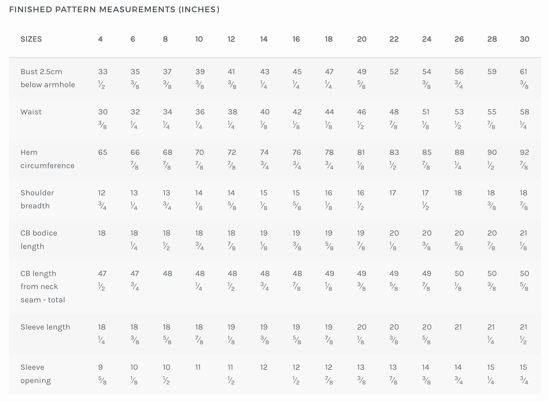
Task: Click the size 26 sleeve length value 21
Action: pyautogui.click(x=458, y=327)
